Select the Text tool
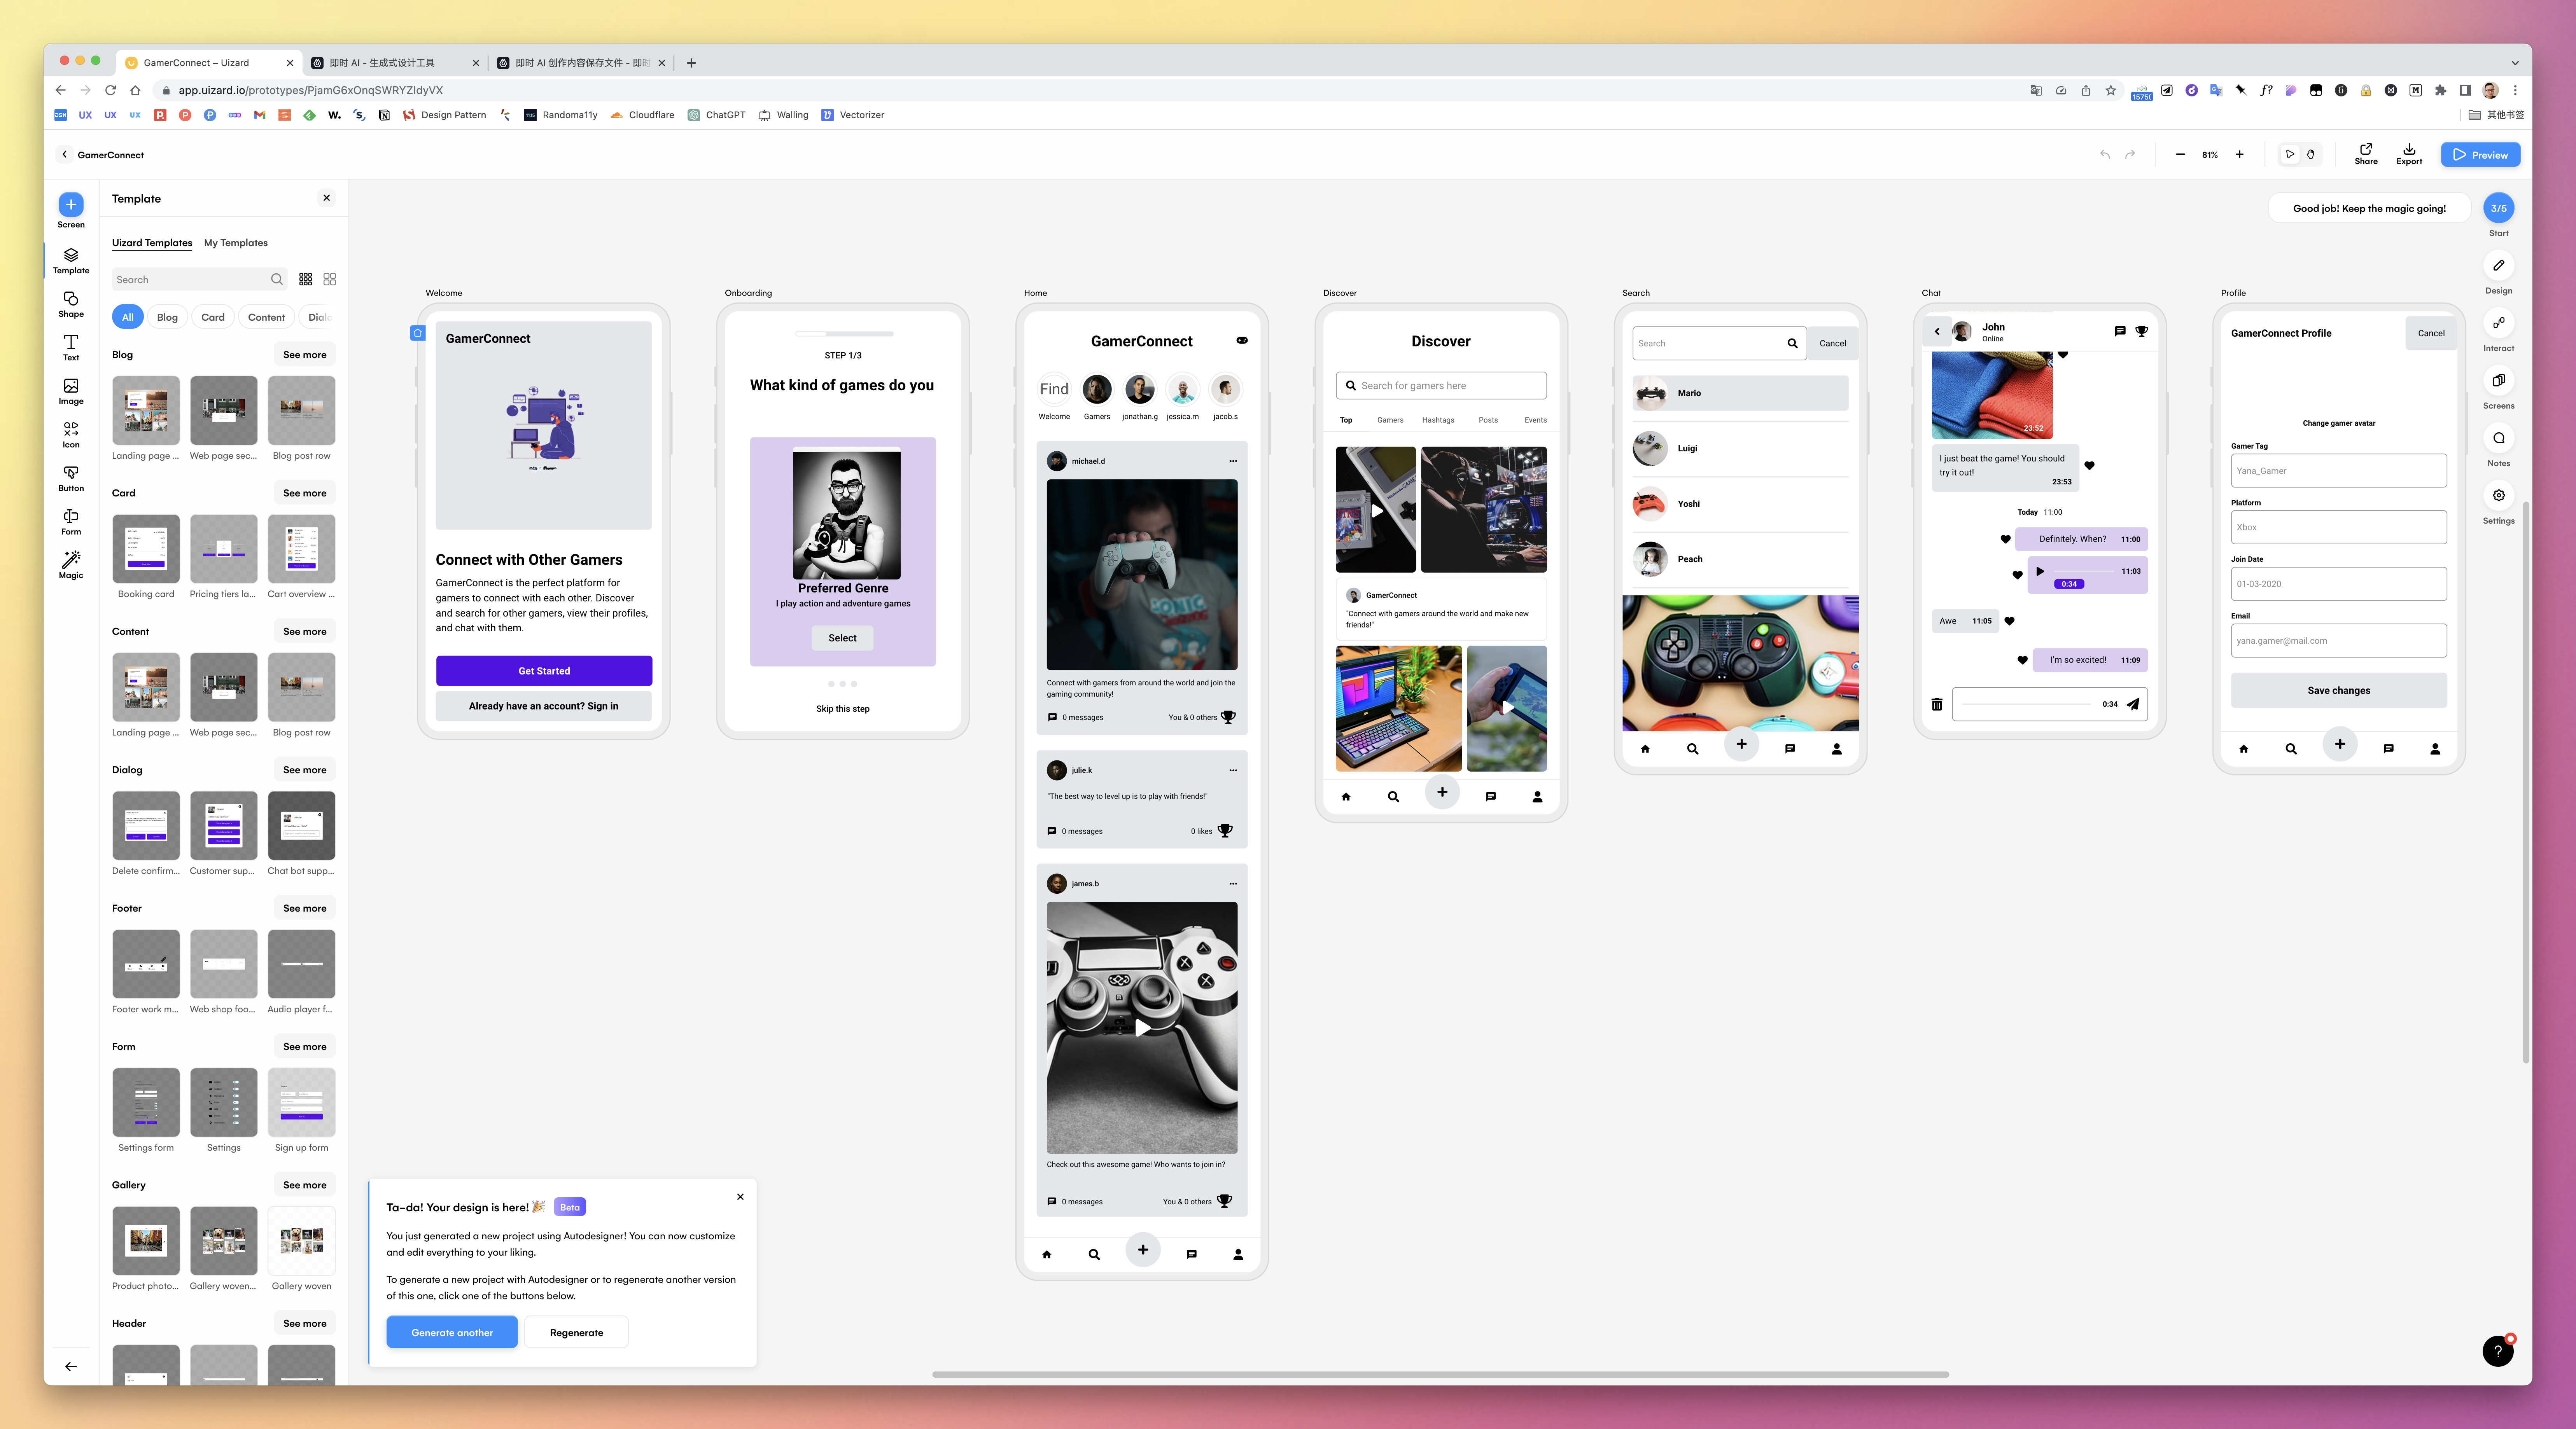Viewport: 2576px width, 1429px height. point(71,348)
